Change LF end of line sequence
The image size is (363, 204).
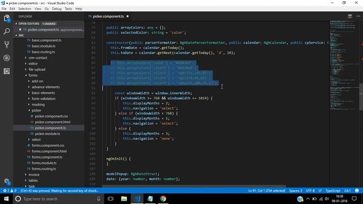pyautogui.click(x=320, y=190)
